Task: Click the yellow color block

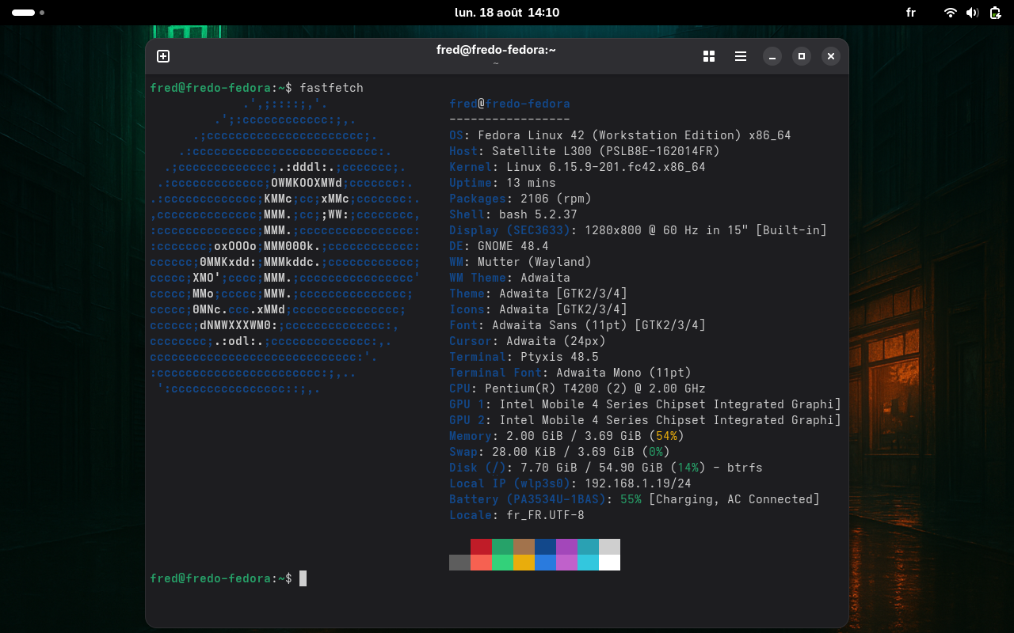Action: 524,563
